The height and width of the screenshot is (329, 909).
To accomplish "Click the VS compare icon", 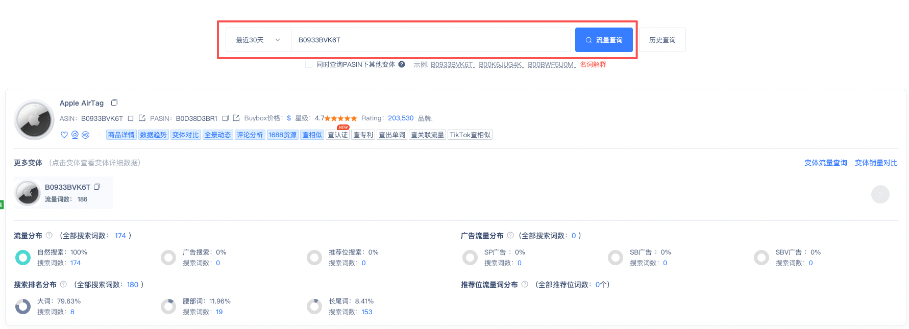I will (x=86, y=135).
